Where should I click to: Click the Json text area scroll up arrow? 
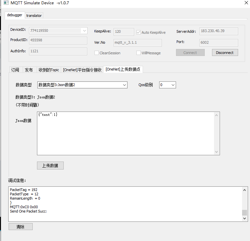tap(216, 115)
